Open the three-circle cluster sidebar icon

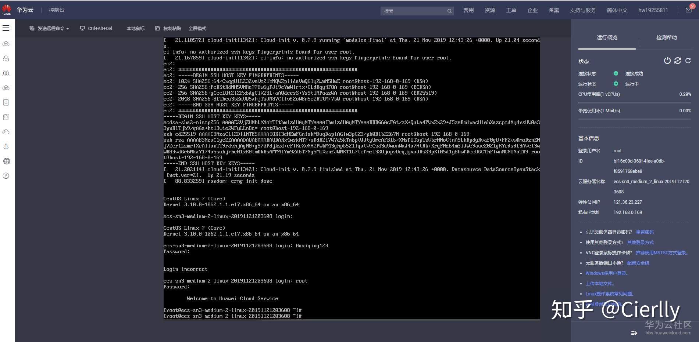coord(6,59)
